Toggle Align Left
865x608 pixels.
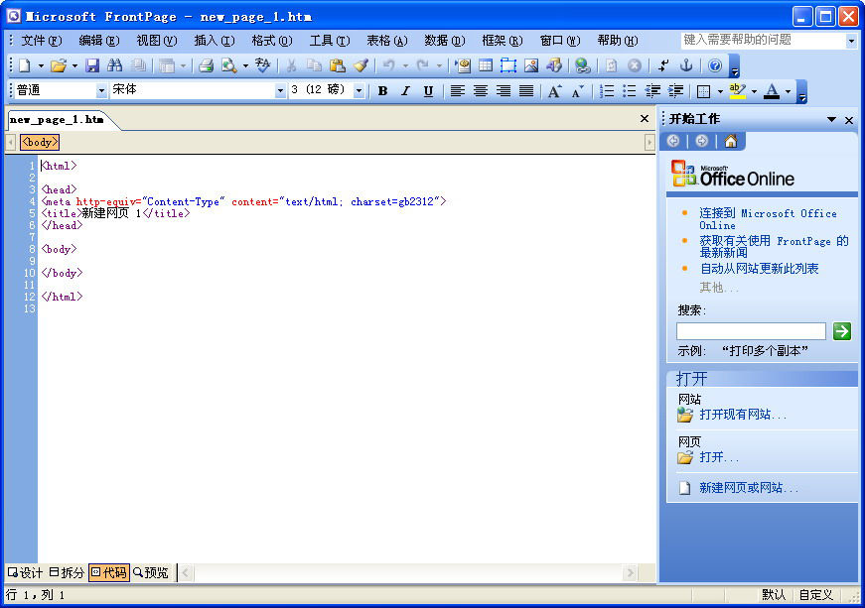coord(457,91)
